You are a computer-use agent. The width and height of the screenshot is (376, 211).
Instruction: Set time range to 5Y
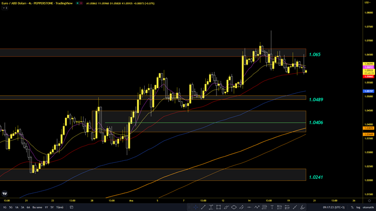click(52, 207)
